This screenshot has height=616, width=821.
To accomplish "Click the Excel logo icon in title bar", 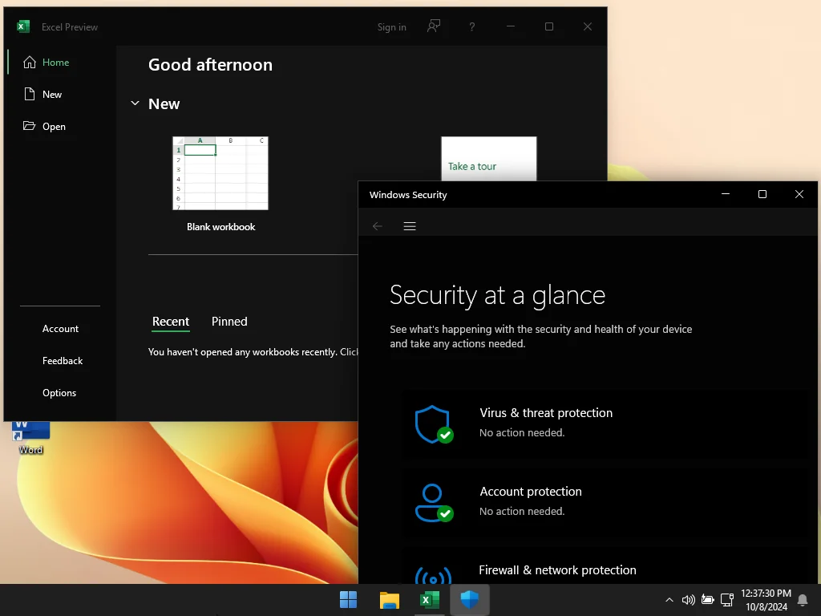I will (23, 26).
